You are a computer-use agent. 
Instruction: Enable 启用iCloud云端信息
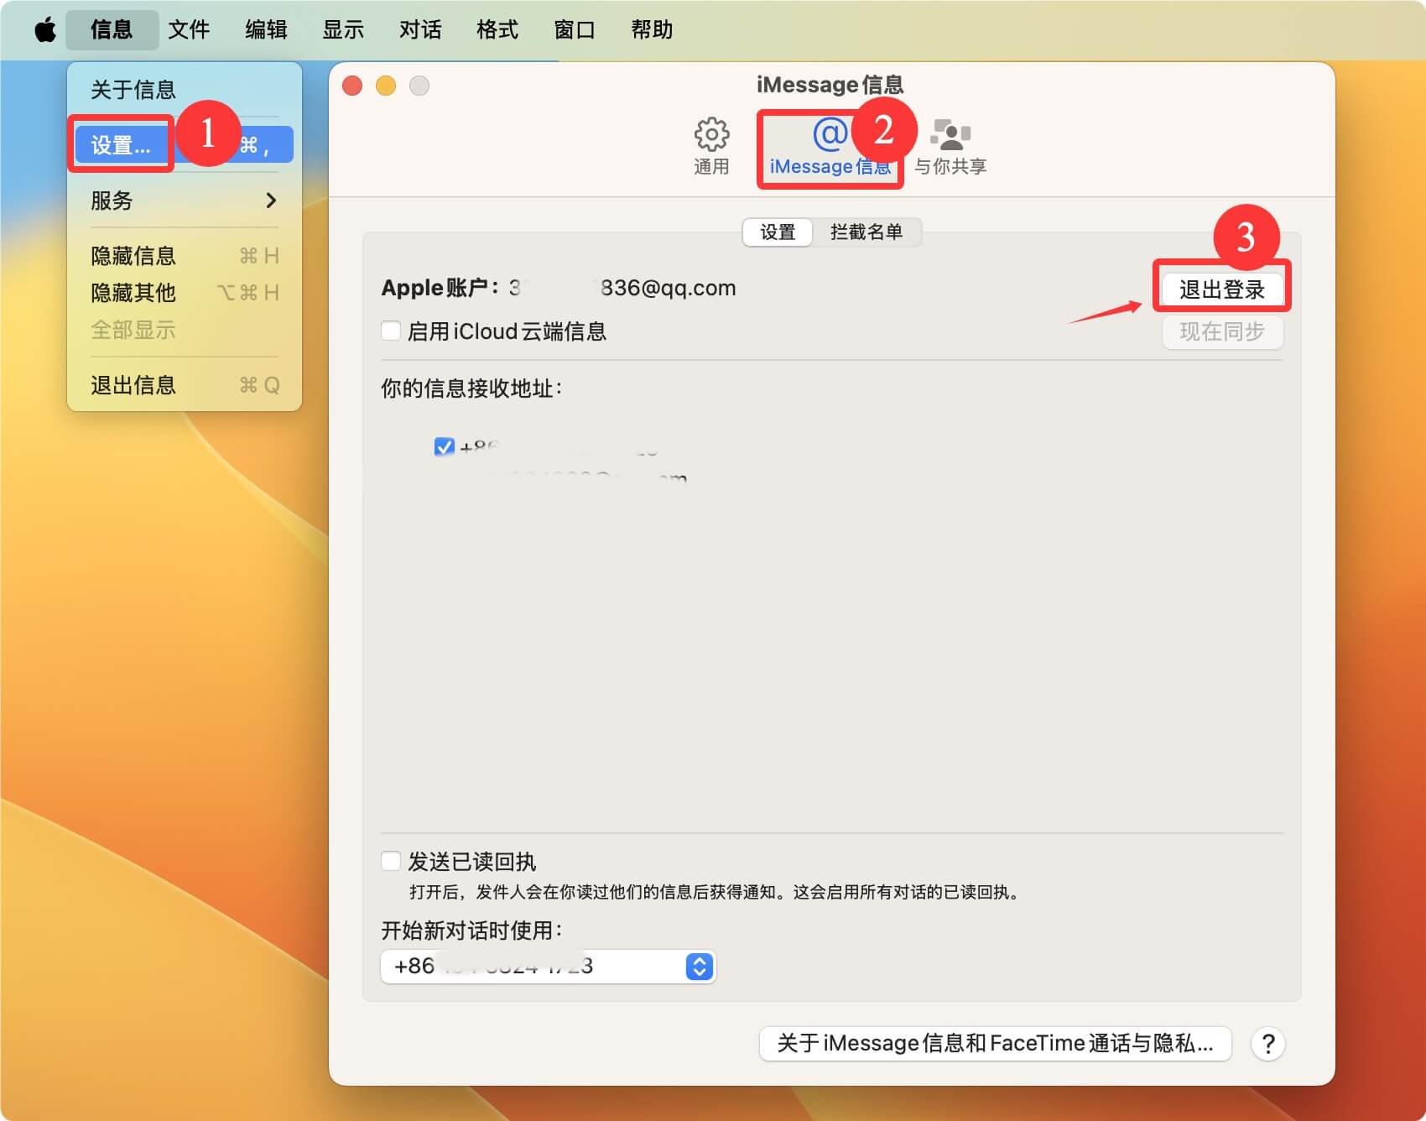point(390,331)
